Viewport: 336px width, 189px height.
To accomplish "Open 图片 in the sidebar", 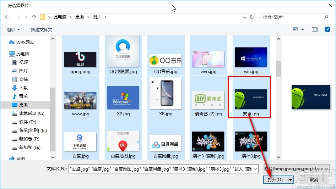I will 20,71.
